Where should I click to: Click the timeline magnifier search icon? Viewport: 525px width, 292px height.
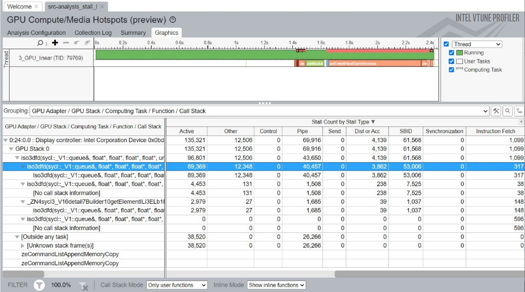pyautogui.click(x=41, y=43)
